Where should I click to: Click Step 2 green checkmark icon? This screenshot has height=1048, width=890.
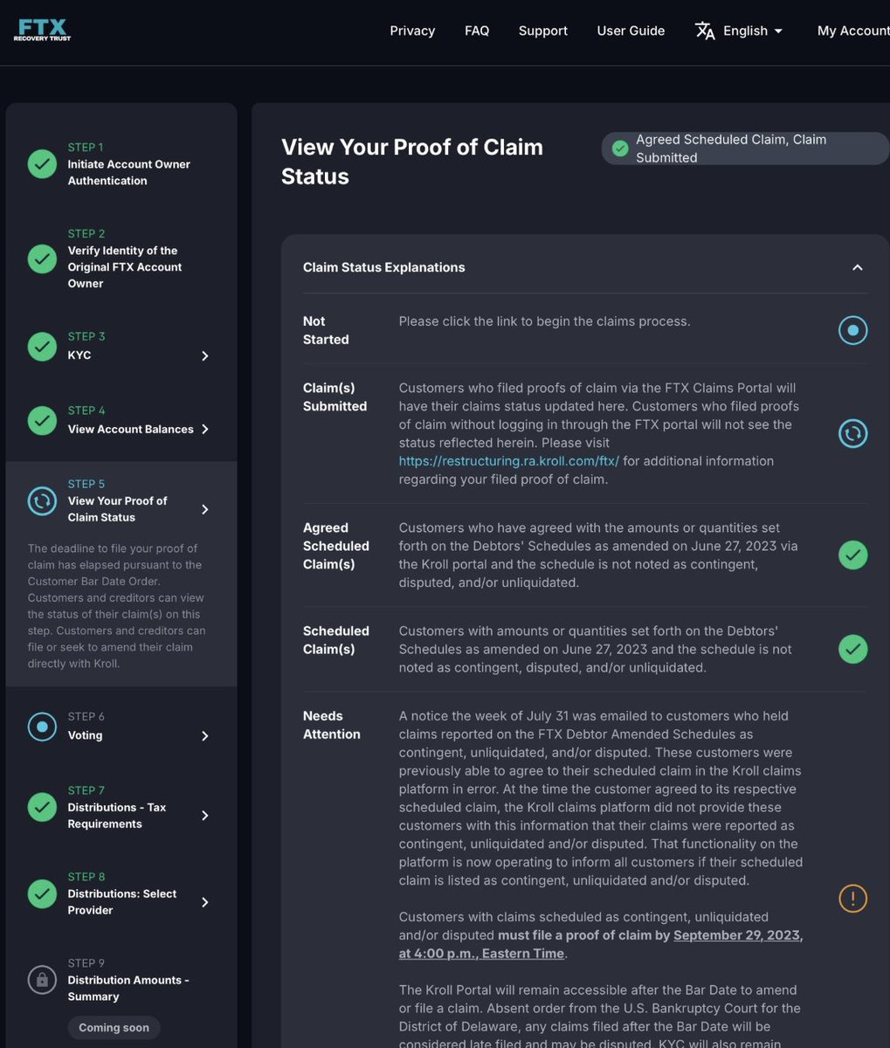[x=42, y=259]
